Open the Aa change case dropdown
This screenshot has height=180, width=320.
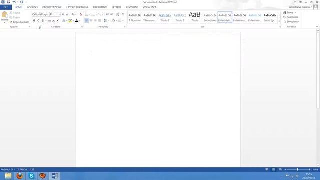(x=73, y=14)
